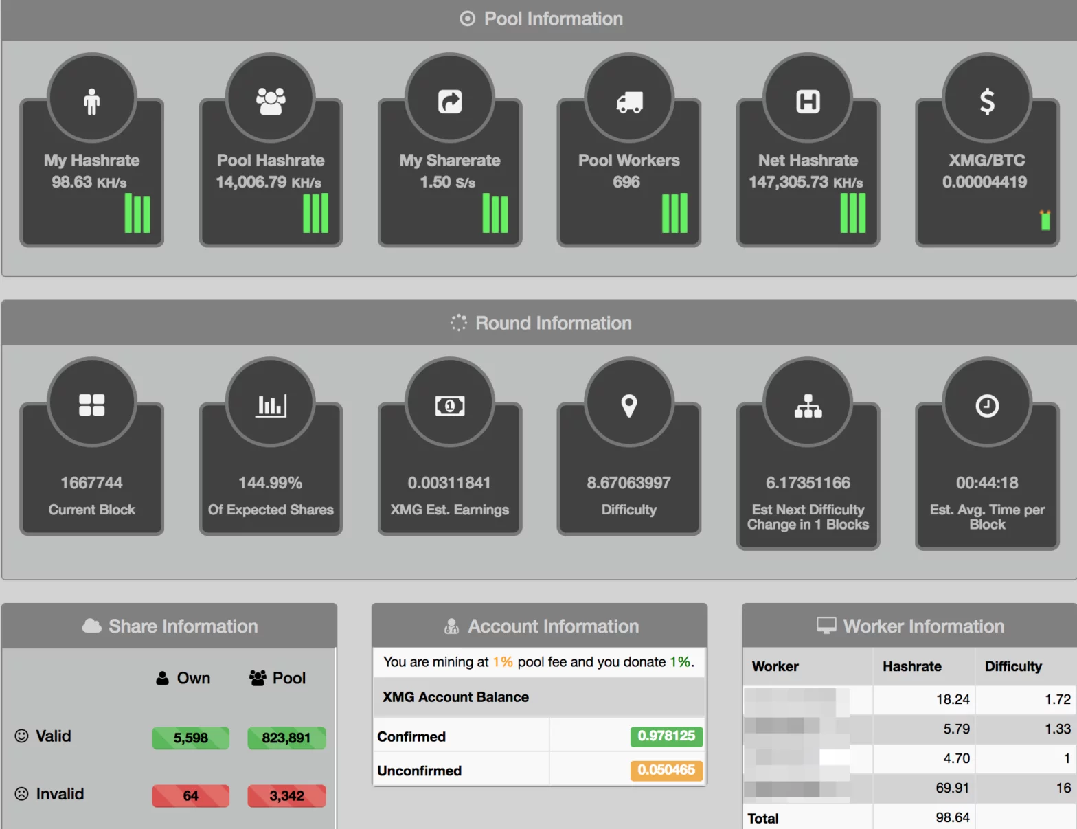Click the XMG Est. Earnings money icon
Image resolution: width=1077 pixels, height=829 pixels.
(x=450, y=405)
